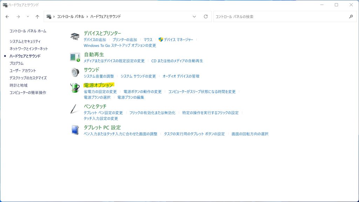
Task: Click タスクの実行用のタブレット ボタンの設定
Action: pos(194,134)
